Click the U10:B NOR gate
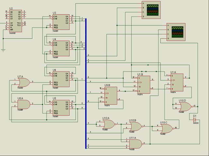This screenshot has width=209, height=156. (x=136, y=126)
